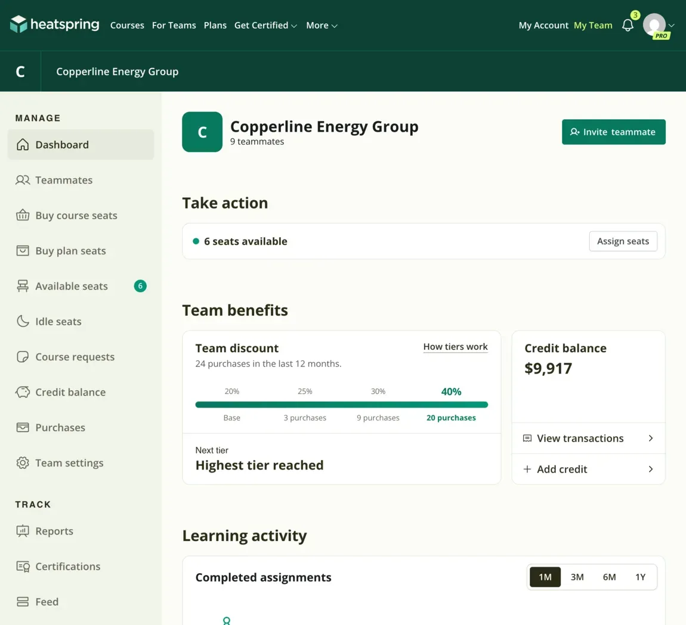Open the Courses nav item
The image size is (686, 625).
pyautogui.click(x=127, y=26)
